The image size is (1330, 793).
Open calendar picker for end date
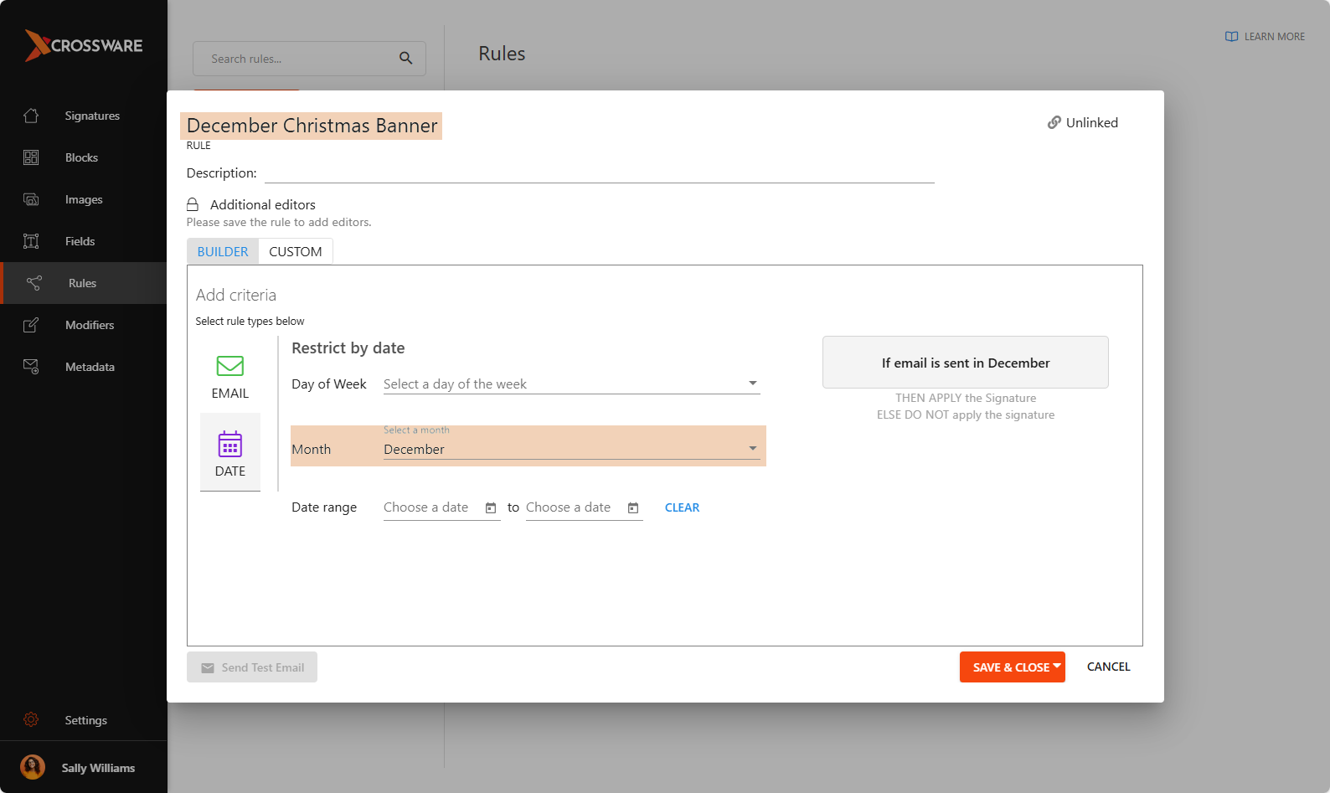pyautogui.click(x=633, y=508)
